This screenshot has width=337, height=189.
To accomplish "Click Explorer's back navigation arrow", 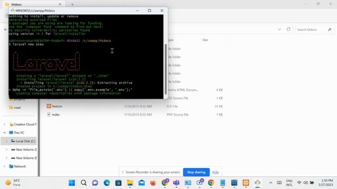I will tap(6, 29).
